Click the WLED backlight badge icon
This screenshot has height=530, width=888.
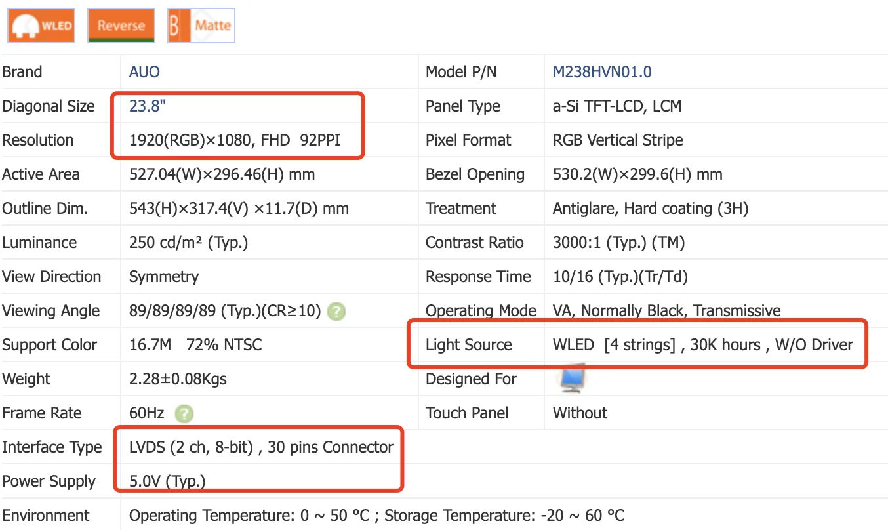coord(41,26)
